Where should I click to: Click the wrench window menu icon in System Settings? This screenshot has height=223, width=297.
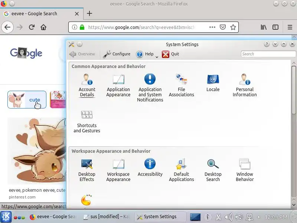(x=71, y=44)
